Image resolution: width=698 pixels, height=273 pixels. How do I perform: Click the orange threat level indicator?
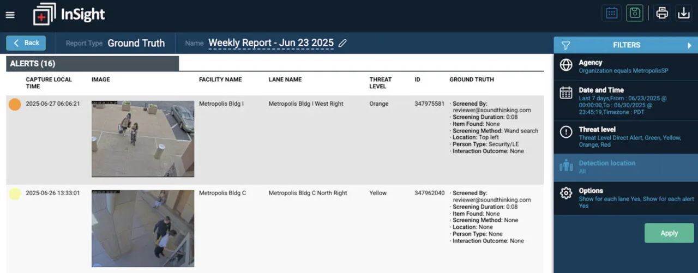[x=15, y=105]
